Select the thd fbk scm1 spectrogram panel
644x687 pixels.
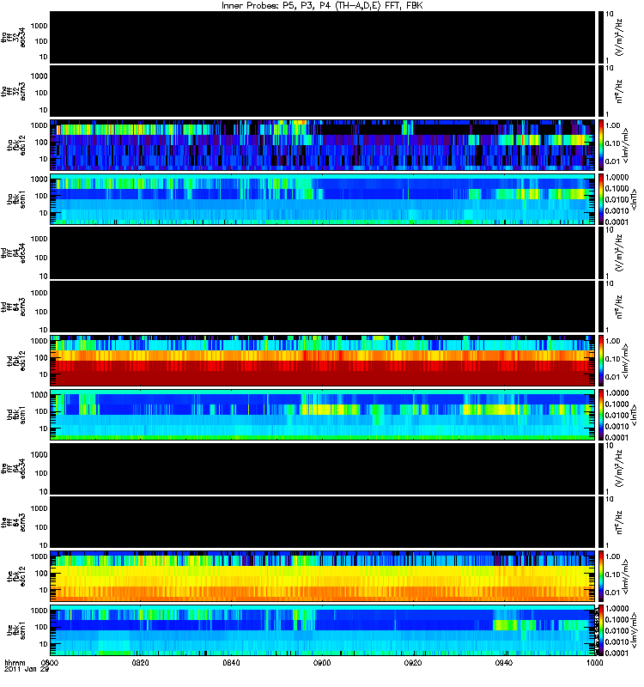click(x=322, y=415)
